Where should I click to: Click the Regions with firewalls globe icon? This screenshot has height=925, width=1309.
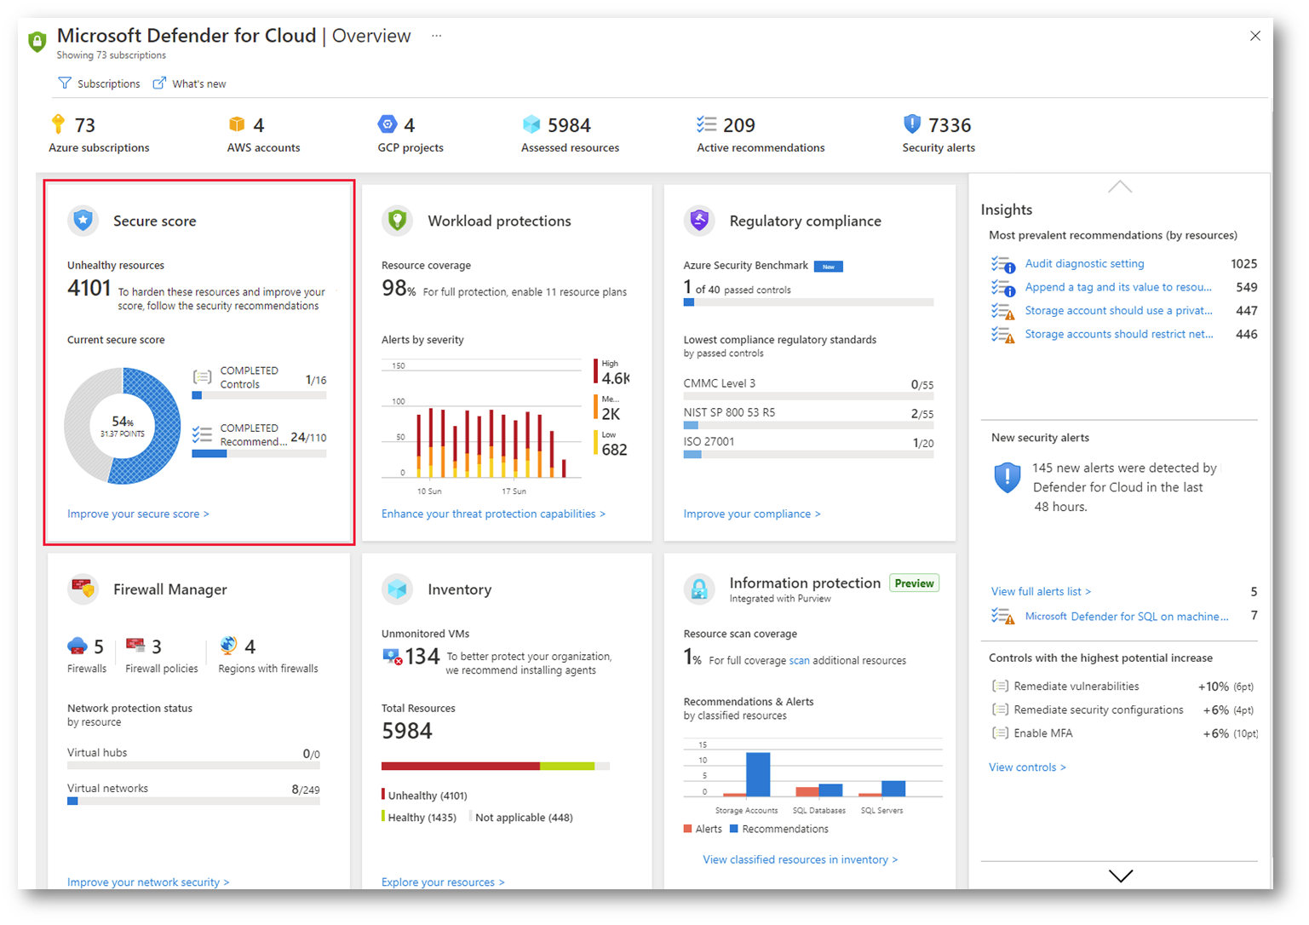point(228,646)
